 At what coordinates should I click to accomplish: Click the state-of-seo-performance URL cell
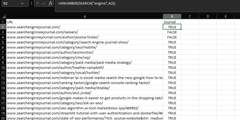(x=85, y=118)
